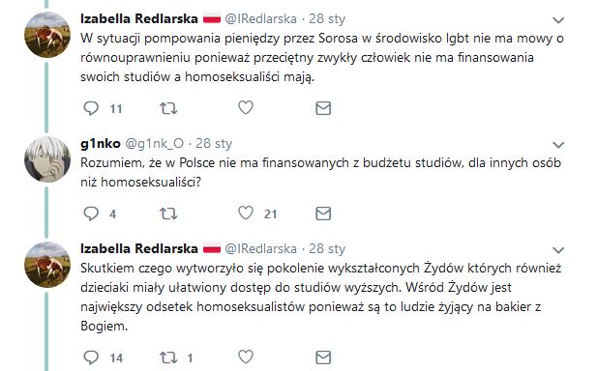The image size is (597, 371).
Task: Open g1nko's profile name link
Action: click(101, 143)
